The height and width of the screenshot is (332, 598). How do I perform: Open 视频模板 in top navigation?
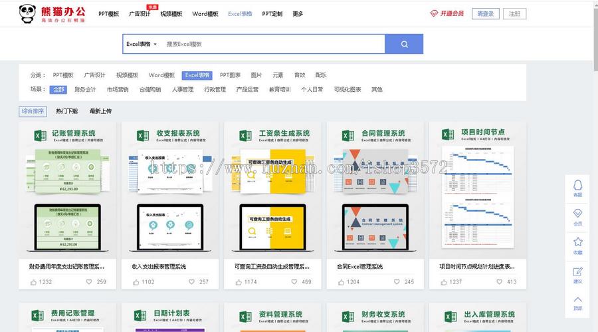tap(171, 14)
